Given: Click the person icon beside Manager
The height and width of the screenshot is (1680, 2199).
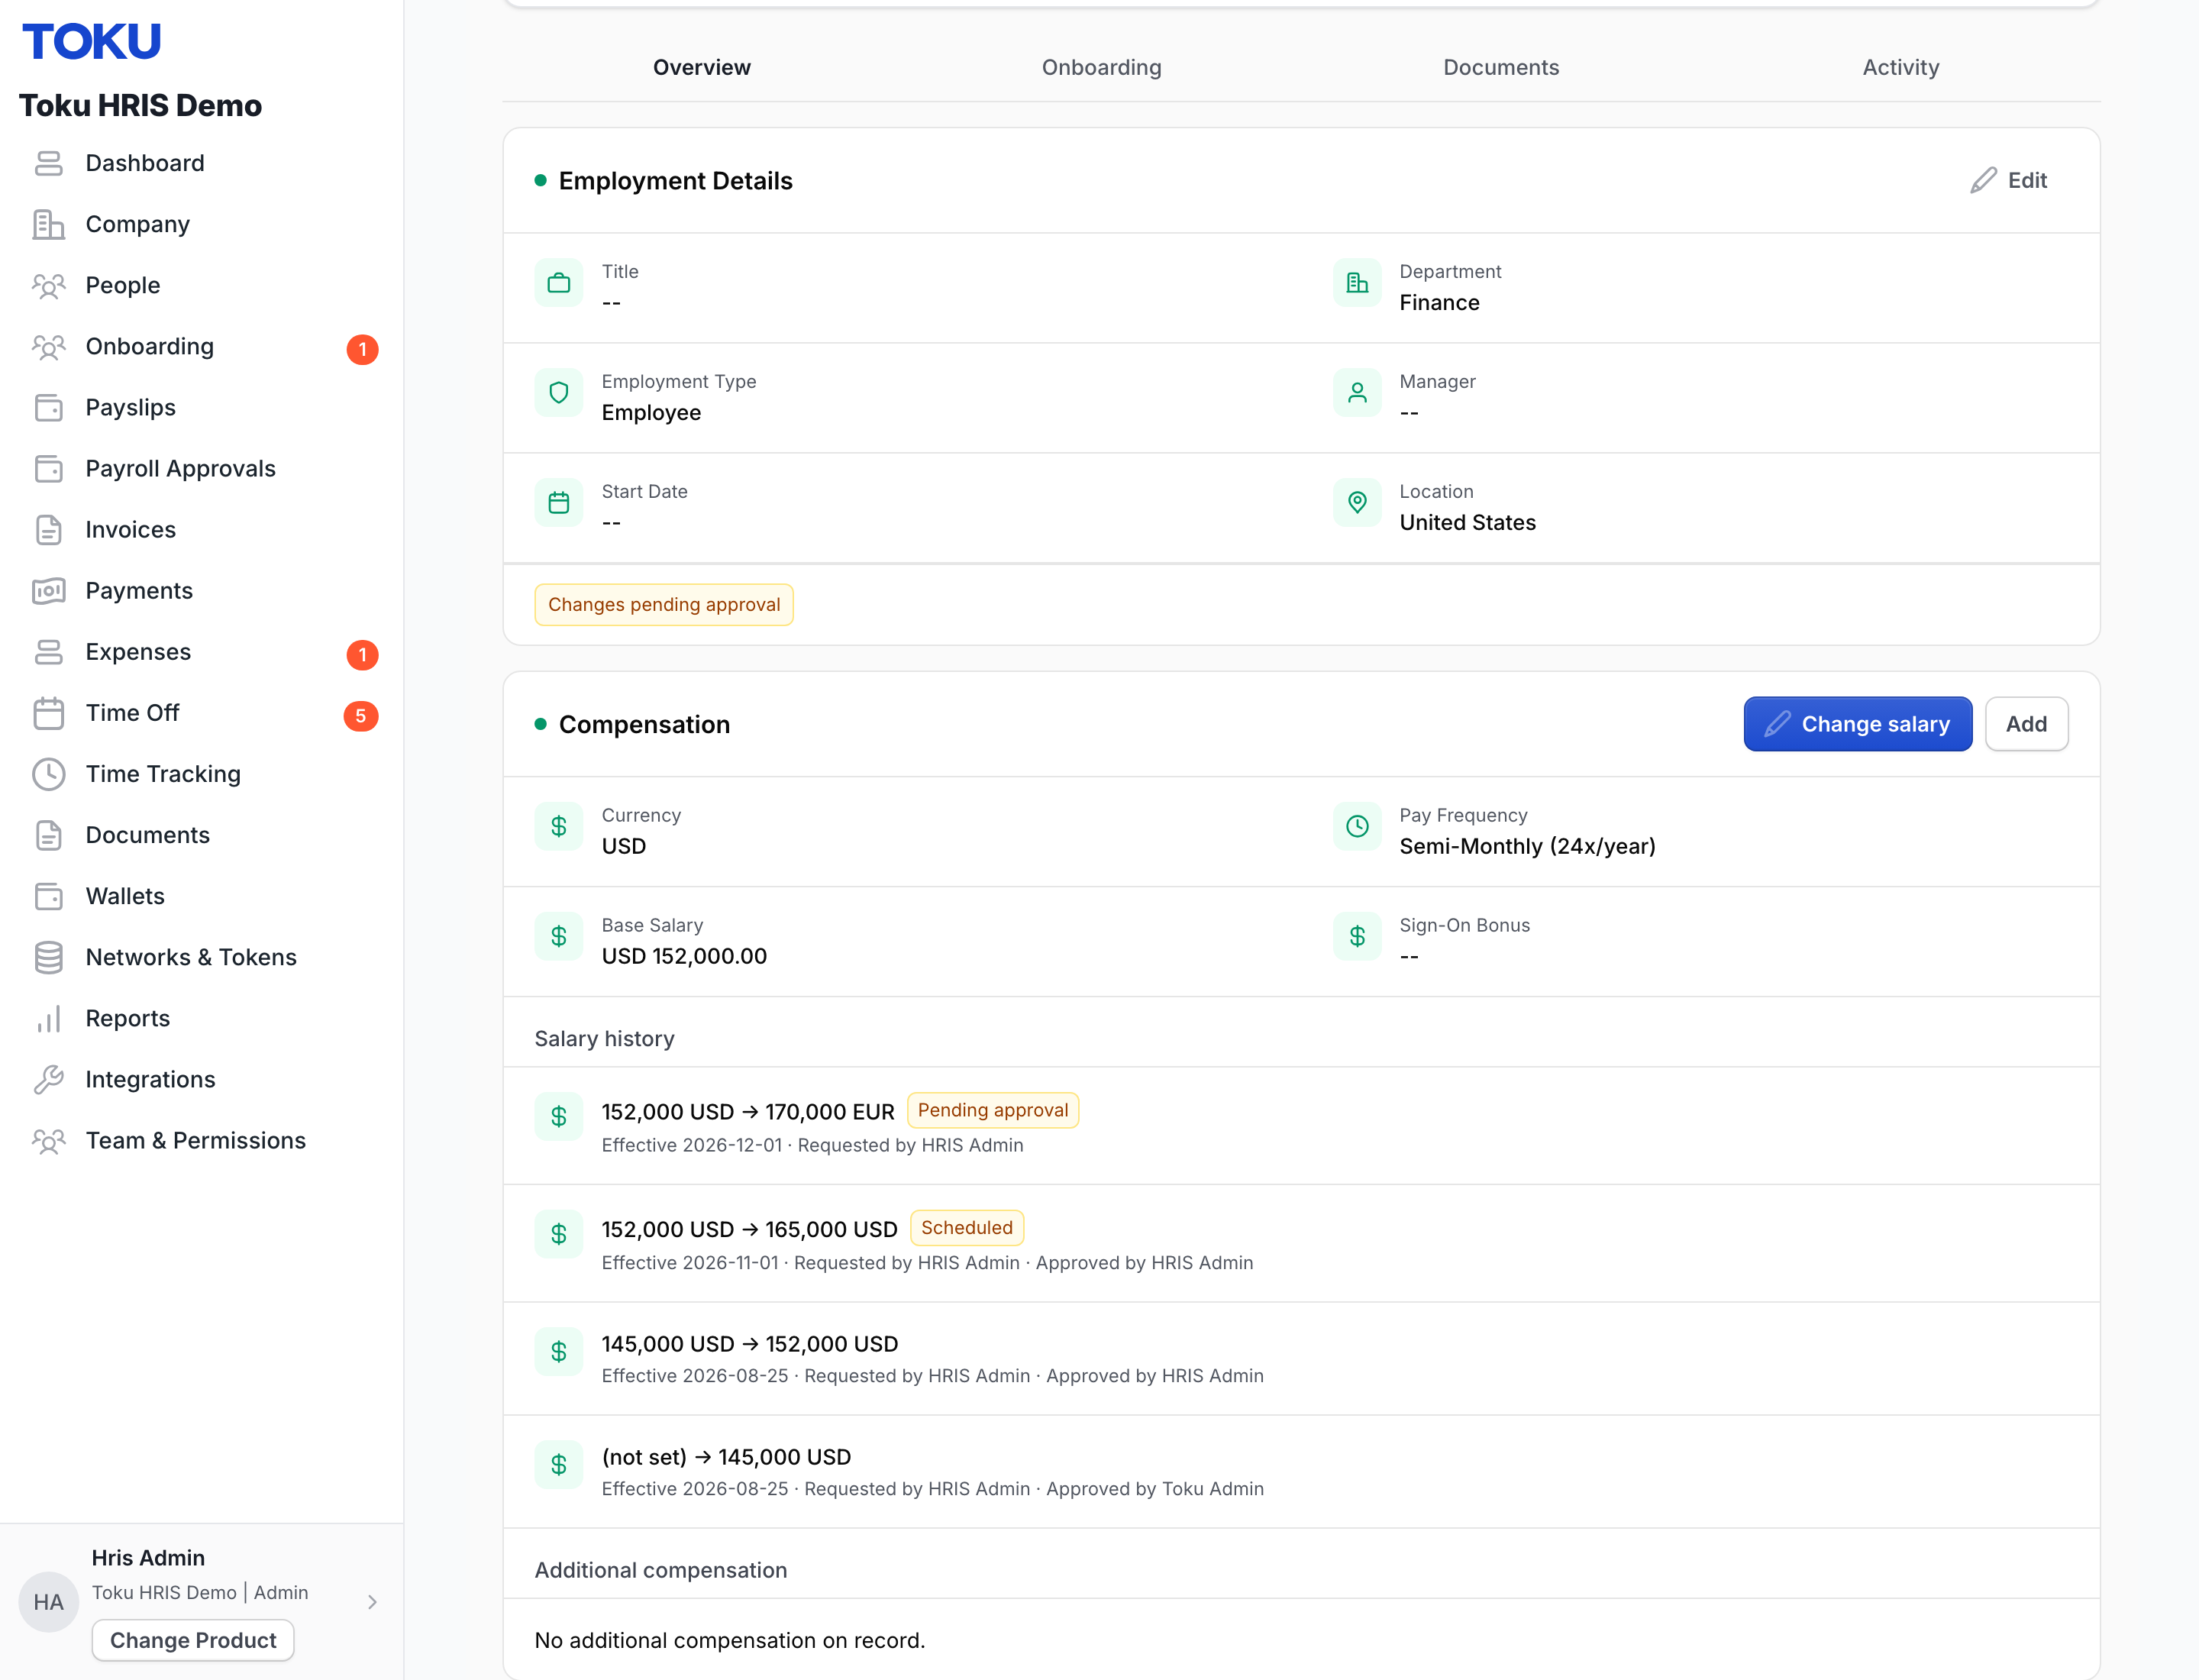Looking at the screenshot, I should tap(1356, 393).
